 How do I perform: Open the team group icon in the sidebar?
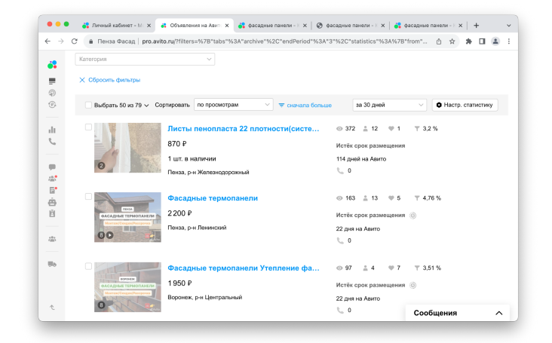pos(52,239)
